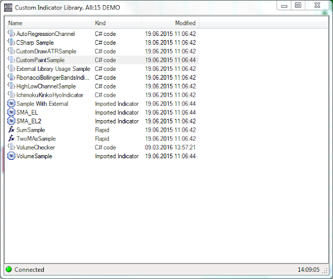The height and width of the screenshot is (279, 333).
Task: Click the Sample With External imported icon
Action: [x=11, y=104]
